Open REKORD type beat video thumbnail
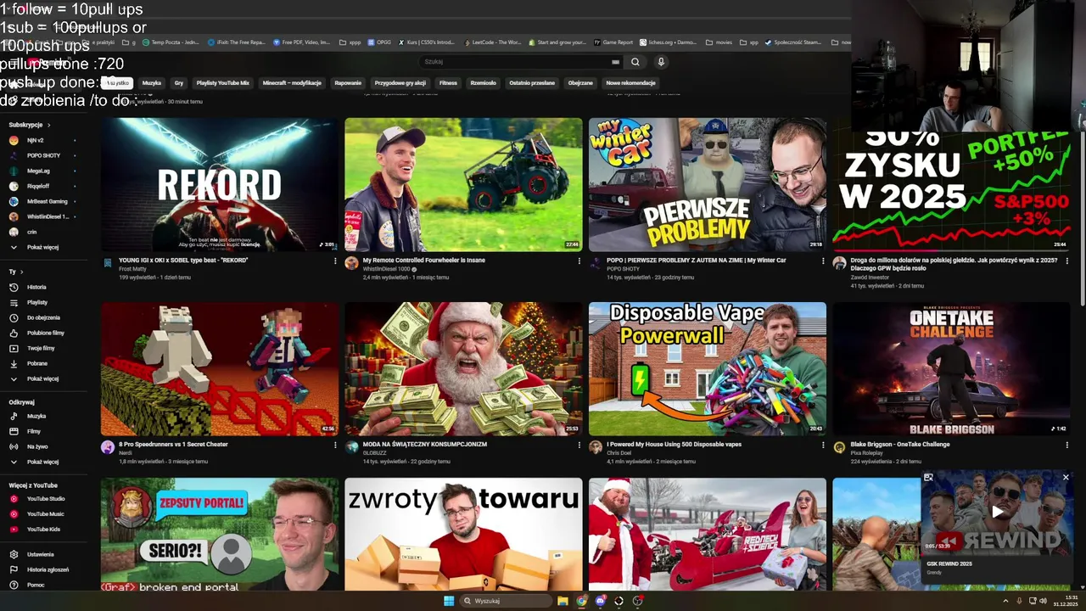Viewport: 1086px width, 611px height. pos(220,184)
